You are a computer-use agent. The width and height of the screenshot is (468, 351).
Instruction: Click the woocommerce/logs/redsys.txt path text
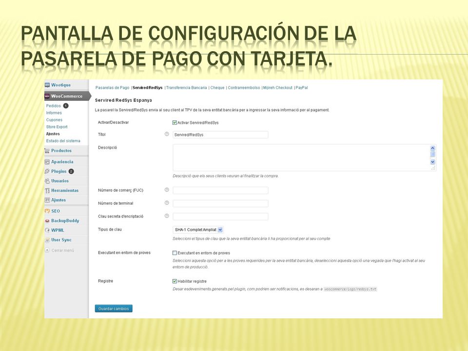[x=351, y=289]
